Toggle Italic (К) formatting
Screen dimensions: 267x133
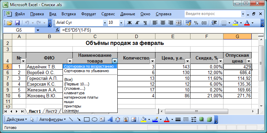137,23
